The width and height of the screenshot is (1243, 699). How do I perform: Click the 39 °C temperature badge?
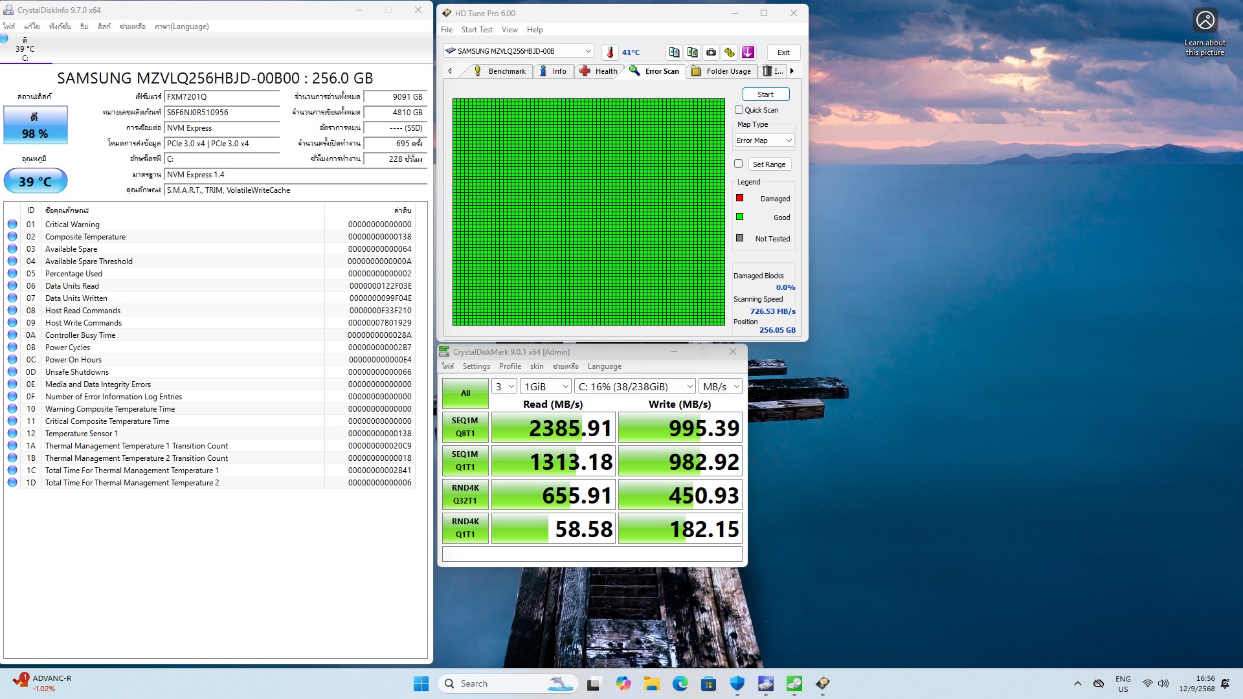[36, 181]
